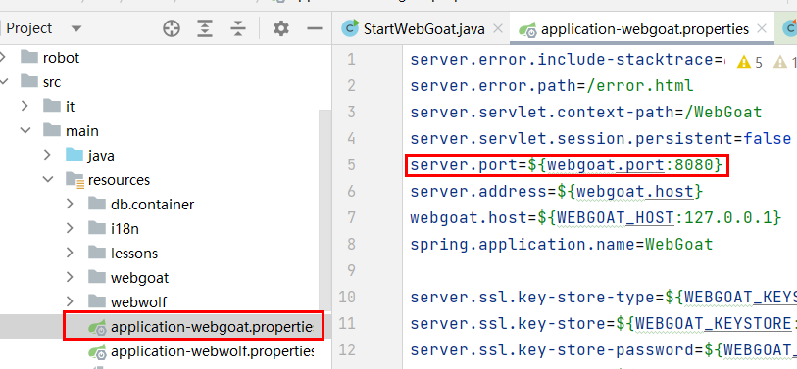797x369 pixels.
Task: Open the Project view dropdown
Action: click(x=76, y=29)
